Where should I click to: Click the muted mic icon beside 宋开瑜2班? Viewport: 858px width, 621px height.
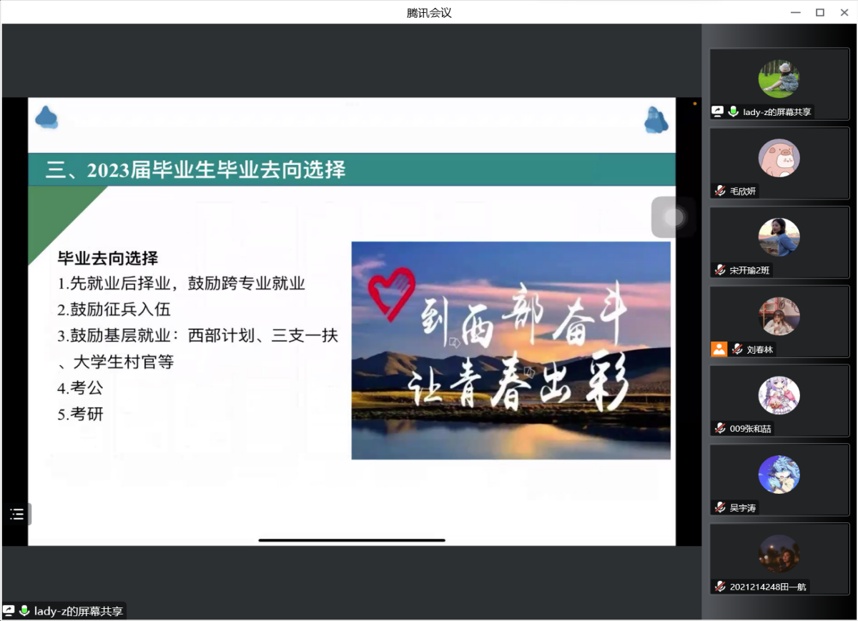(x=720, y=270)
